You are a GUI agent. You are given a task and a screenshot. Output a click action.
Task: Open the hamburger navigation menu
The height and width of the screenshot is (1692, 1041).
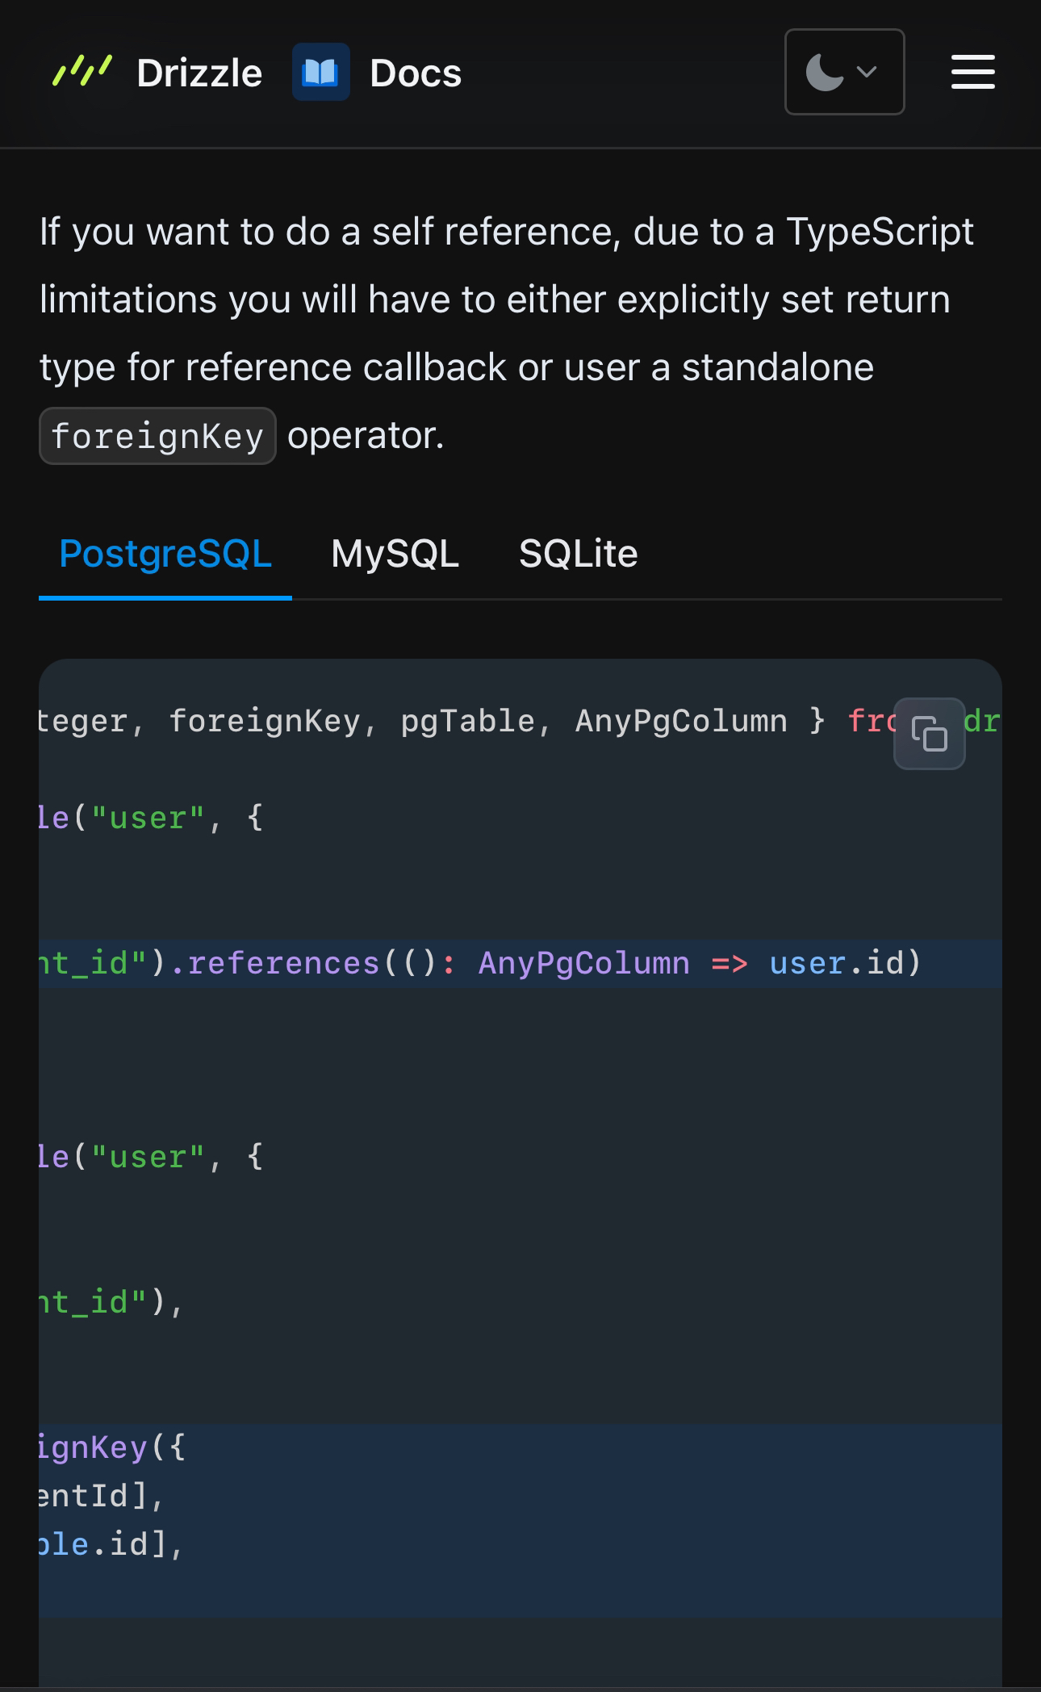coord(972,73)
